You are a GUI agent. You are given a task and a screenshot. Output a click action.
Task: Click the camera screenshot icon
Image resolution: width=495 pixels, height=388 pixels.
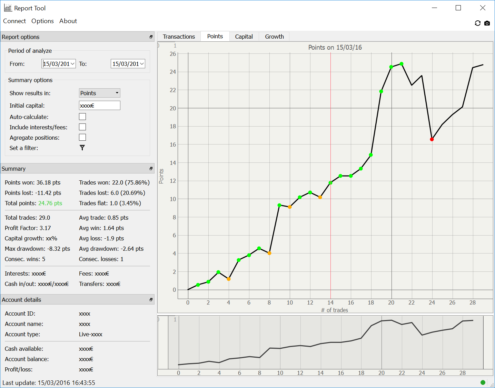click(x=487, y=23)
